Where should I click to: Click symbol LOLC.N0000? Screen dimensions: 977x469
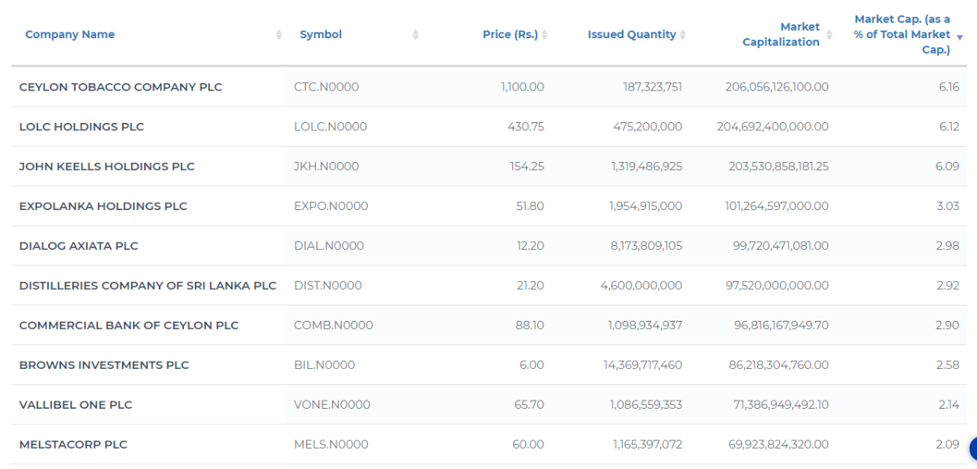331,126
